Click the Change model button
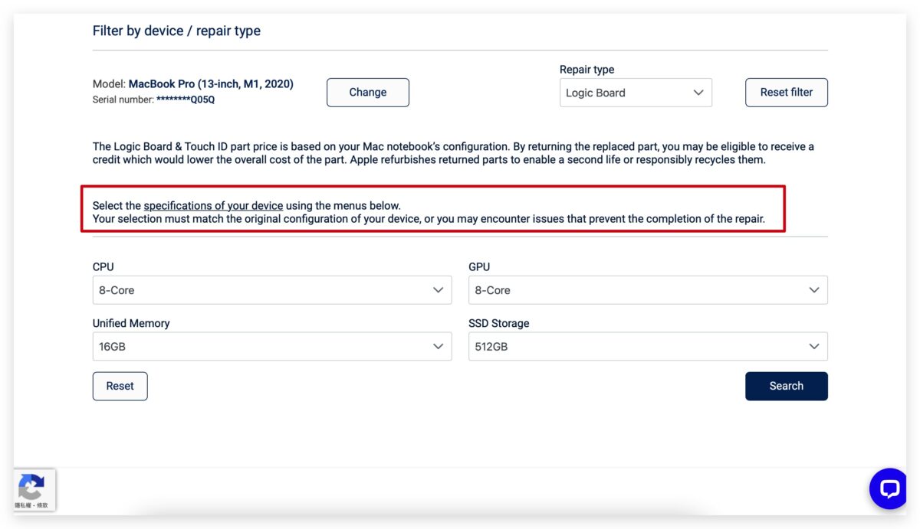The image size is (920, 529). click(x=368, y=93)
